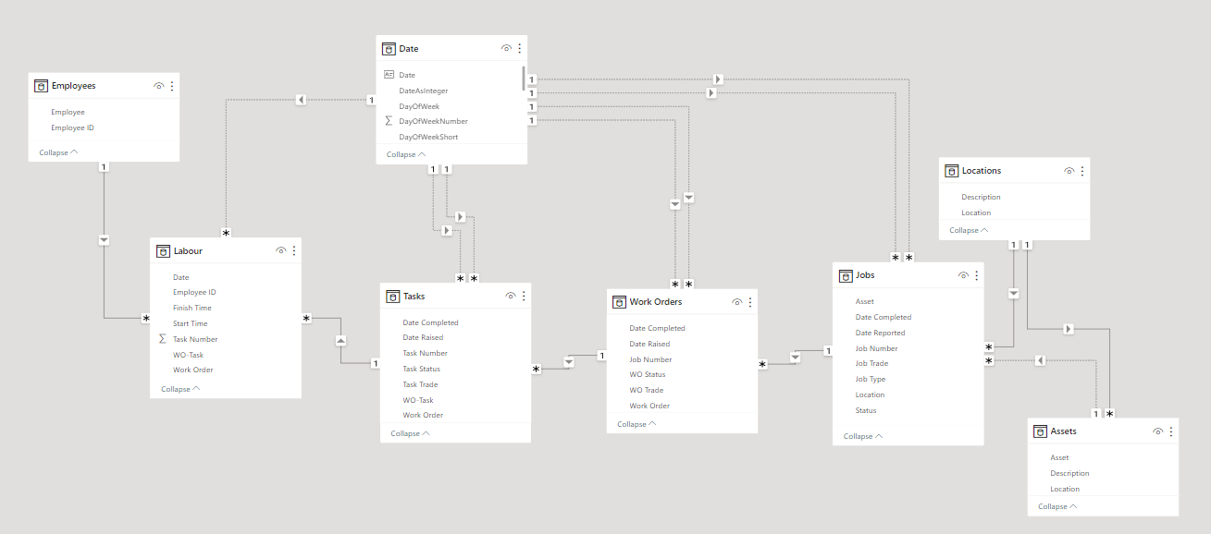The image size is (1211, 534).
Task: Open more options for Labour table
Action: [x=294, y=250]
